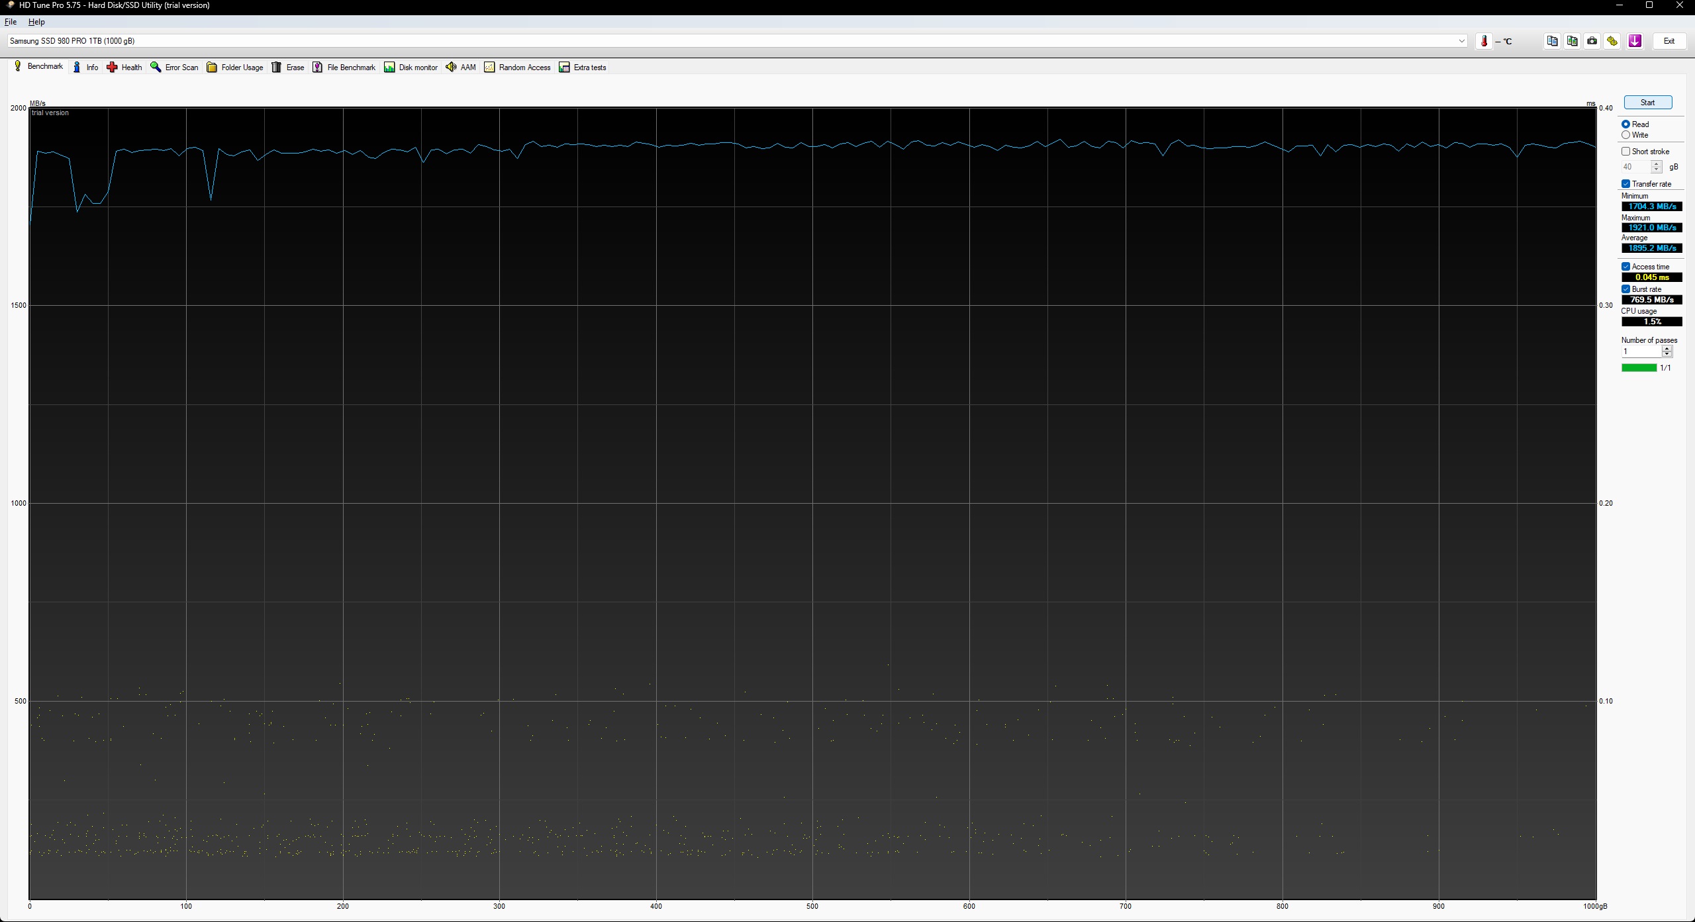1695x922 pixels.
Task: Click the green passes progress bar
Action: (1639, 368)
